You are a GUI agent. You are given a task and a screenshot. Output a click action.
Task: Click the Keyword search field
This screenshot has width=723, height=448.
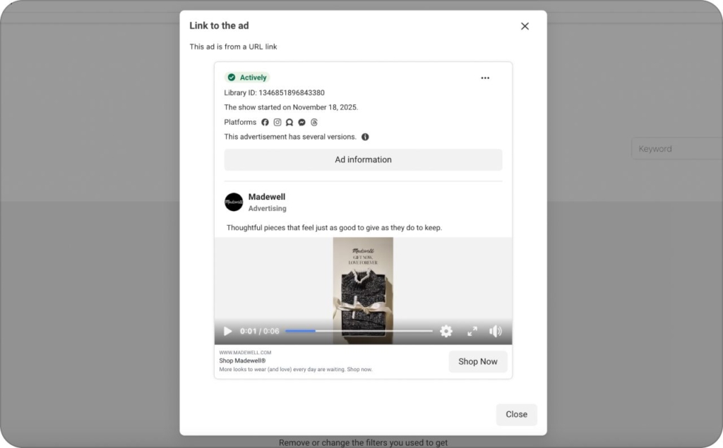pyautogui.click(x=676, y=148)
